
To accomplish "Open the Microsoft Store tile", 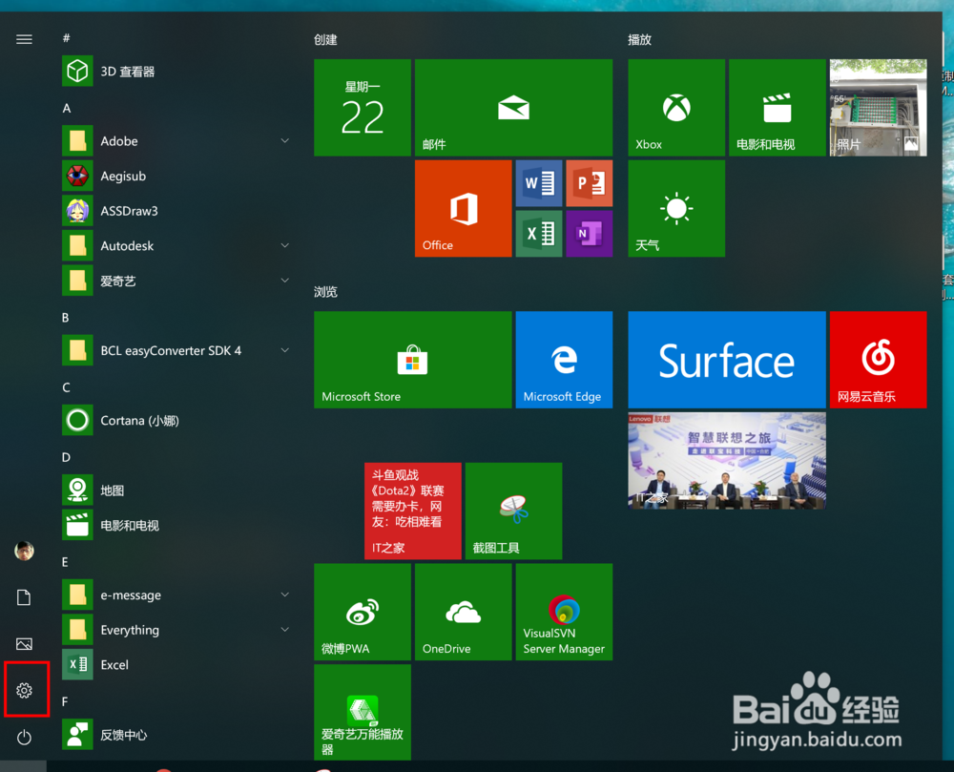I will (x=412, y=360).
